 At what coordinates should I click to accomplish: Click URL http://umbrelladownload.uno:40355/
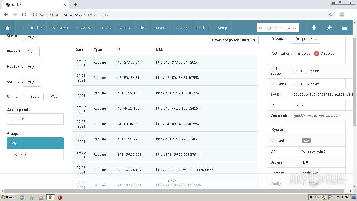tap(184, 170)
